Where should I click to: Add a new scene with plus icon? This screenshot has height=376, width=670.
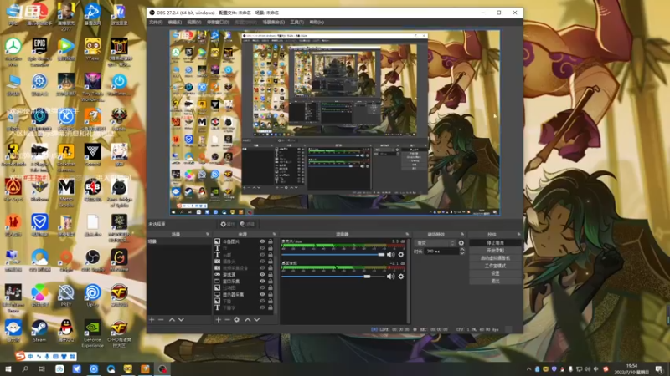point(152,319)
